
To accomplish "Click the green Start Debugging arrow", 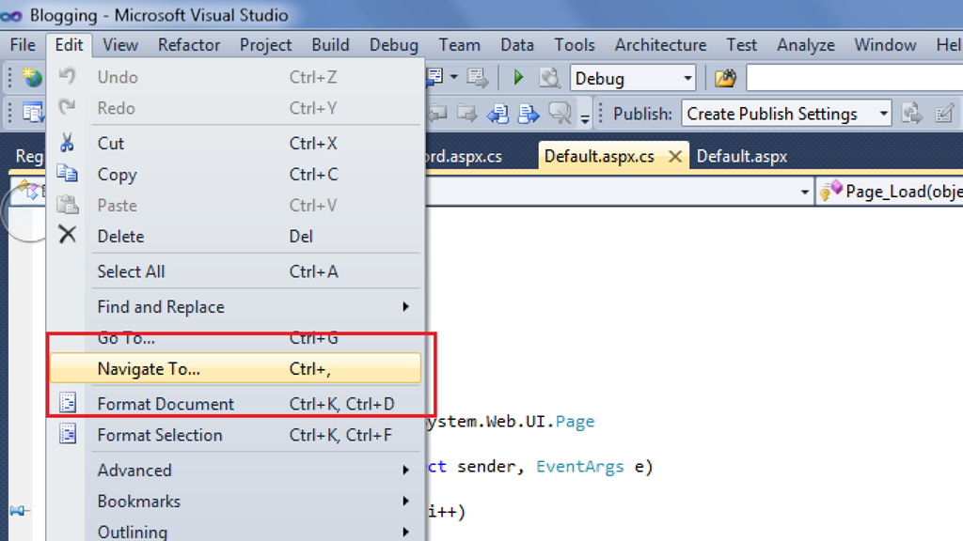I will pos(518,77).
